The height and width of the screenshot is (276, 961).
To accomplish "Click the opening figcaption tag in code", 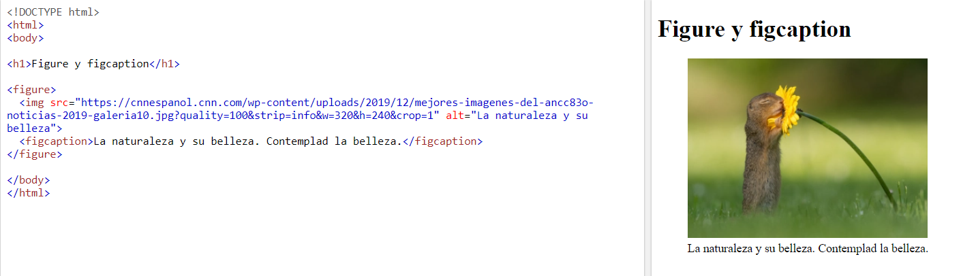I will [x=56, y=141].
